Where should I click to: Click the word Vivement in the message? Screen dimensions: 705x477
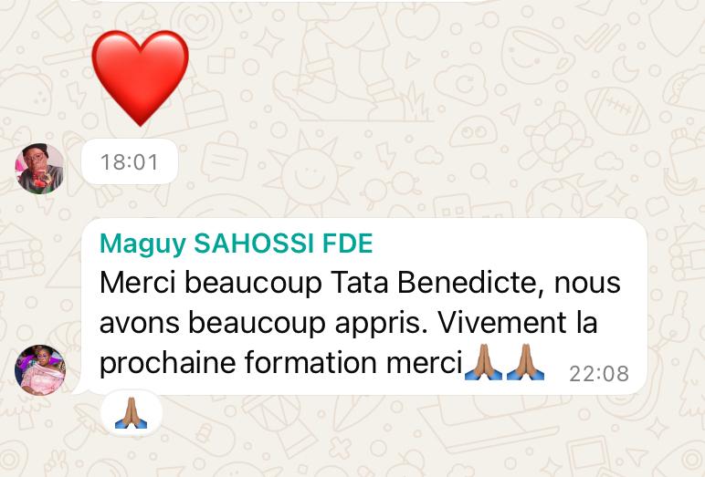[501, 323]
